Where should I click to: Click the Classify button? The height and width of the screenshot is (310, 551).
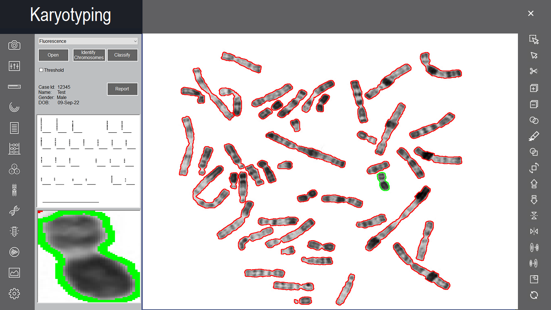coord(122,55)
